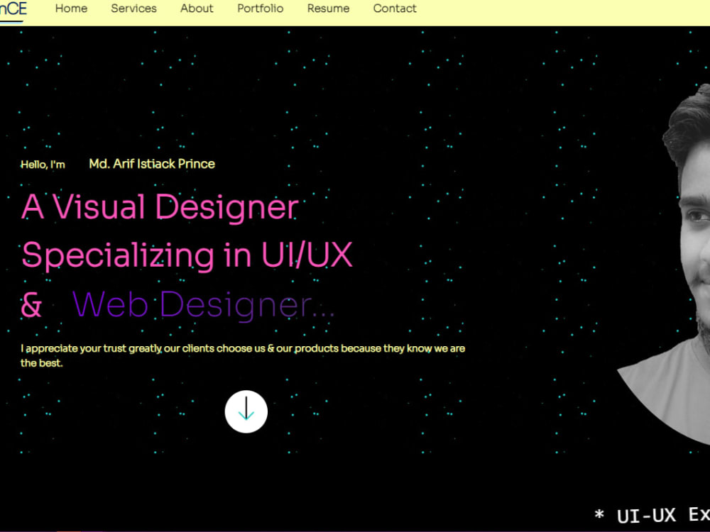Screen dimensions: 710x532
Task: Click the scroll-down arrow circle button
Action: click(x=246, y=411)
